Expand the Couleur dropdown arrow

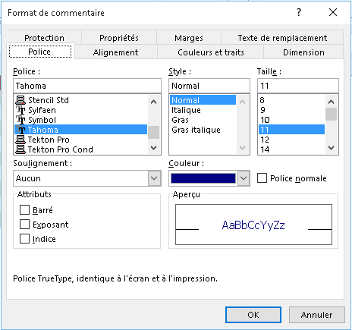click(x=244, y=178)
